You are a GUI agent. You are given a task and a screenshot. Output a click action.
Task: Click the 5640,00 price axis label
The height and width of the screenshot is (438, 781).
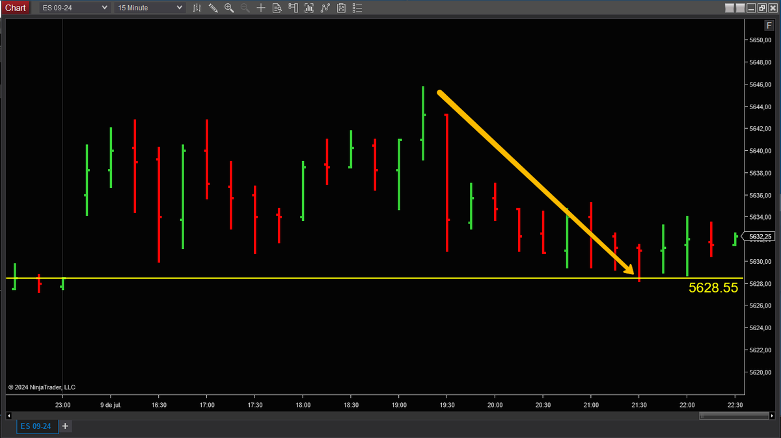(760, 151)
